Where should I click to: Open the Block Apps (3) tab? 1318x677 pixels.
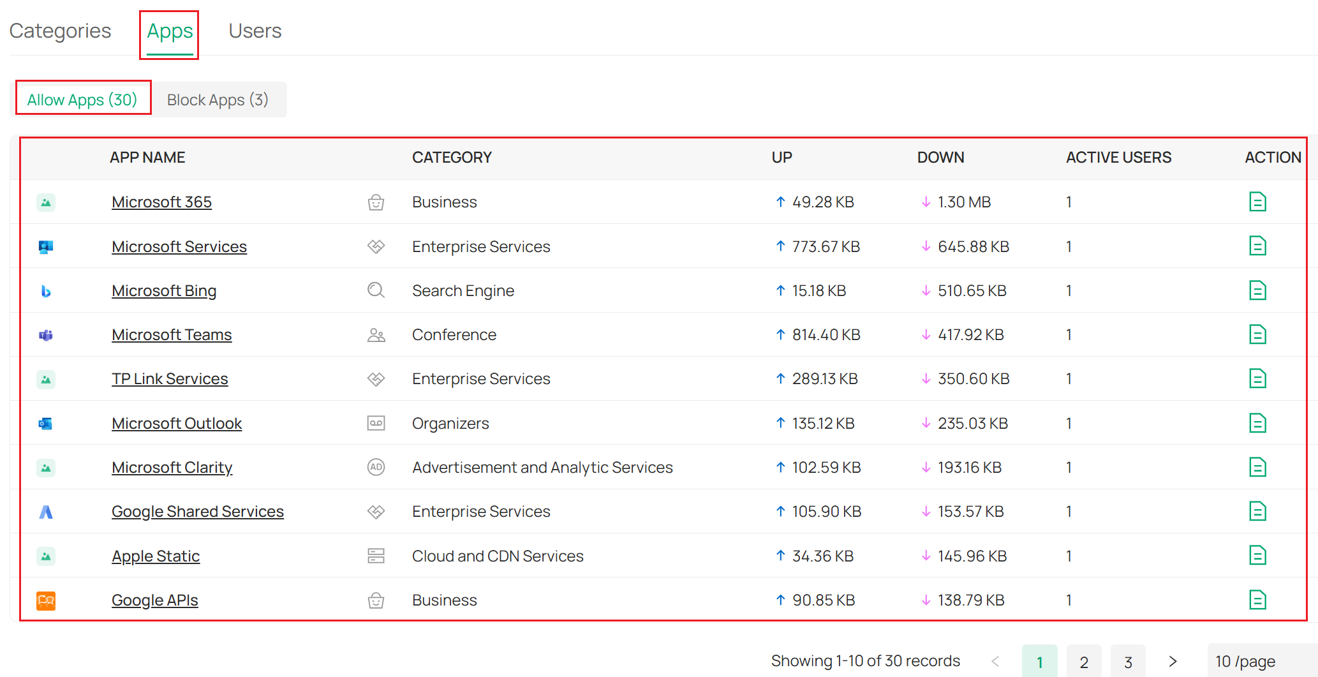218,100
